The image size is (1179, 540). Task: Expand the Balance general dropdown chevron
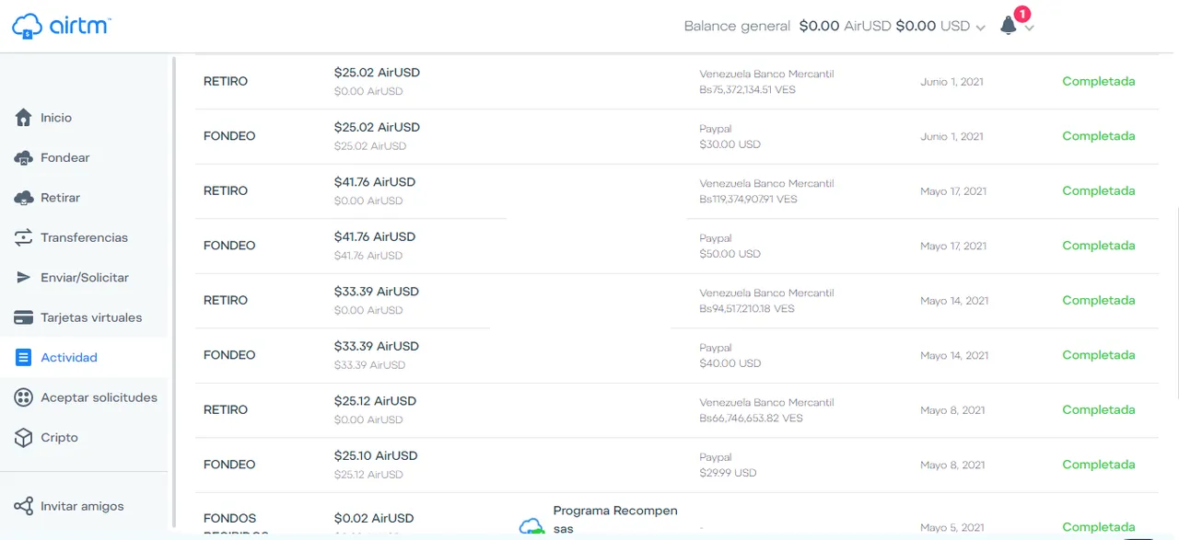(x=980, y=28)
